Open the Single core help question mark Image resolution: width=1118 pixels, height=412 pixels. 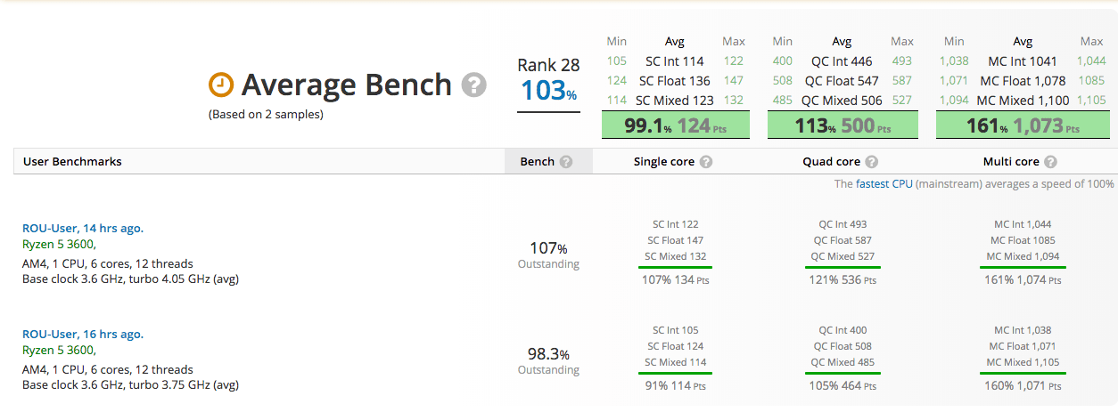(706, 162)
